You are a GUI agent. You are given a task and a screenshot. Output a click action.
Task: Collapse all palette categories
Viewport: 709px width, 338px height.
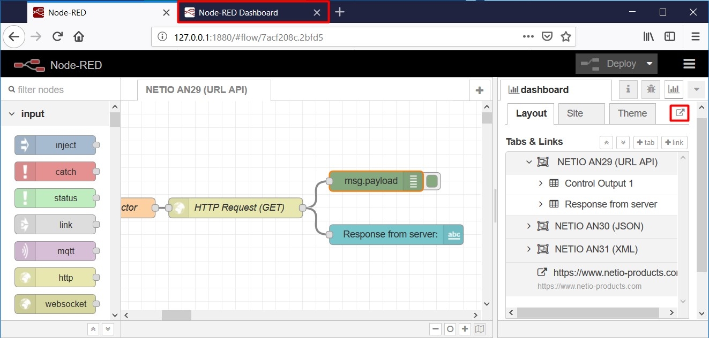click(93, 329)
